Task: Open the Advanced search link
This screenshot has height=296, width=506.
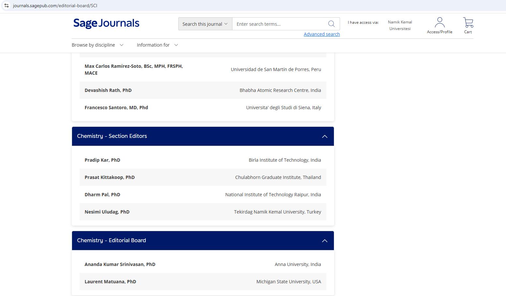Action: (x=321, y=34)
